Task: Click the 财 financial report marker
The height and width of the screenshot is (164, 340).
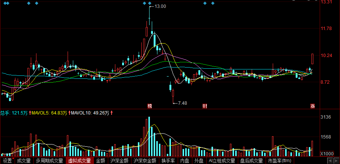Action: [x=205, y=106]
